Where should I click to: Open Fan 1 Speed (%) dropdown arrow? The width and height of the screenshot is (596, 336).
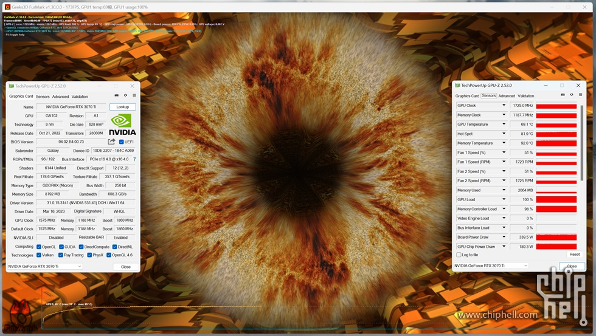[x=504, y=153]
